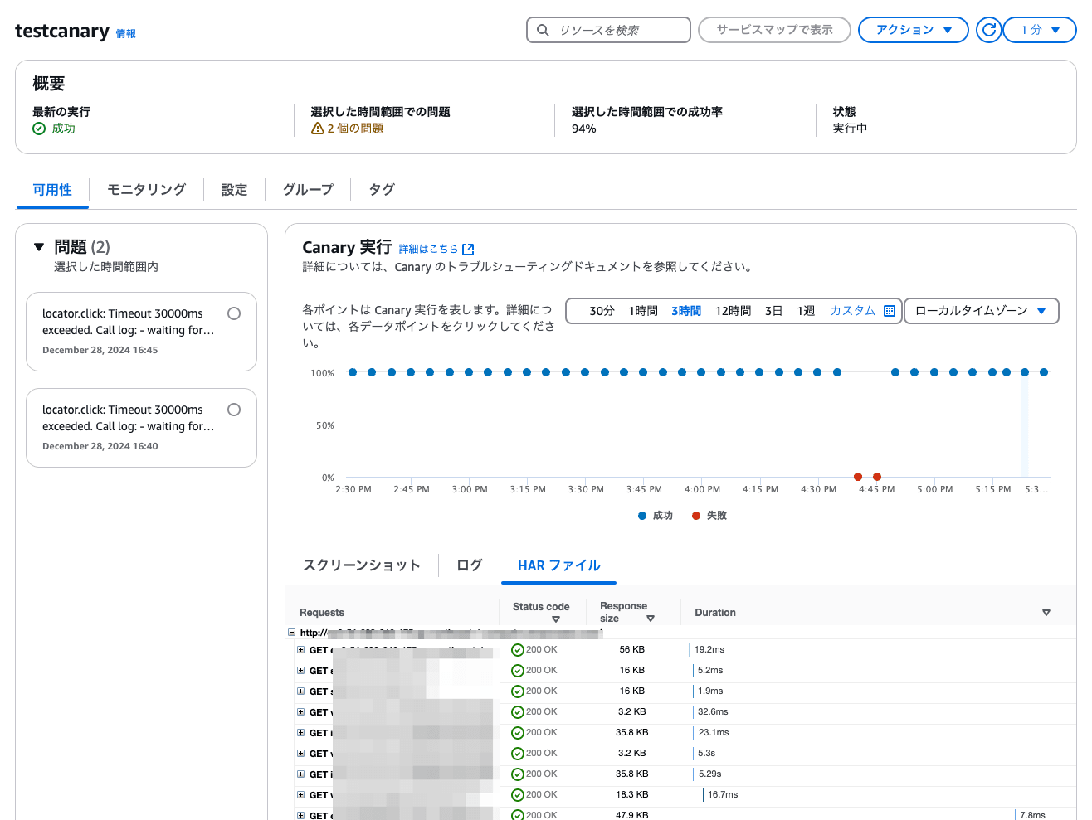Screen dimensions: 1092x820
Task: Open the 情報 link beside testcanary
Action: [x=125, y=34]
